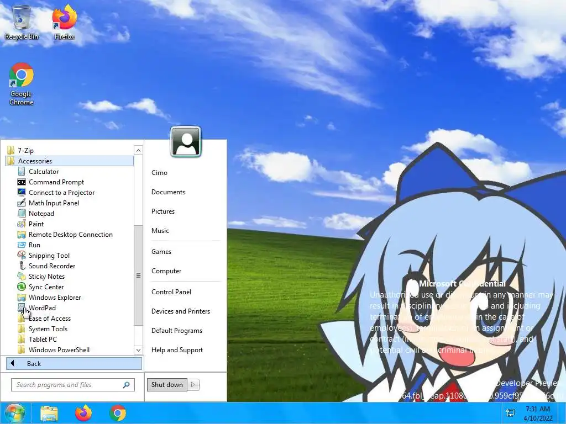Expand the 7-Zip folder
This screenshot has height=424, width=566.
pyautogui.click(x=25, y=150)
